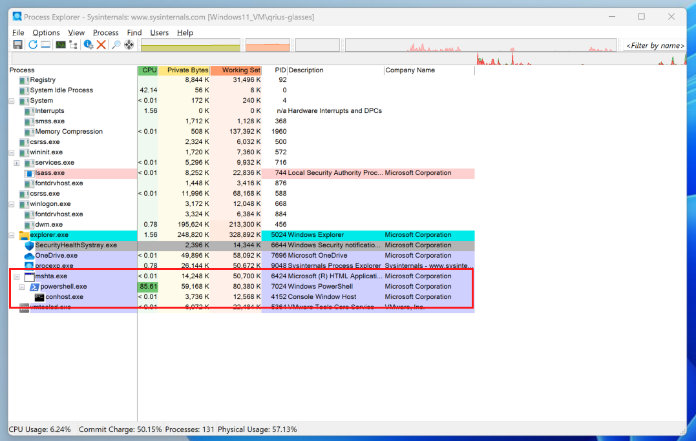
Task: Click the procexp.exe process icon
Action: pyautogui.click(x=29, y=266)
